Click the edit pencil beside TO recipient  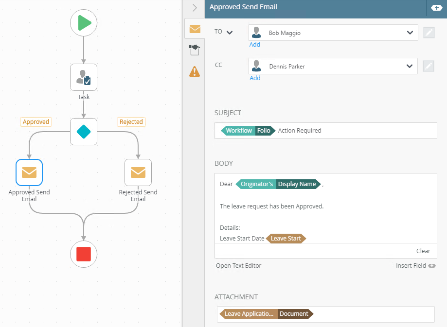(x=429, y=33)
